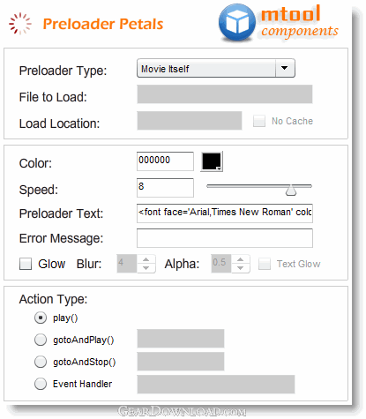Image resolution: width=366 pixels, height=419 pixels.
Task: Toggle the No Cache checkbox
Action: 259,121
